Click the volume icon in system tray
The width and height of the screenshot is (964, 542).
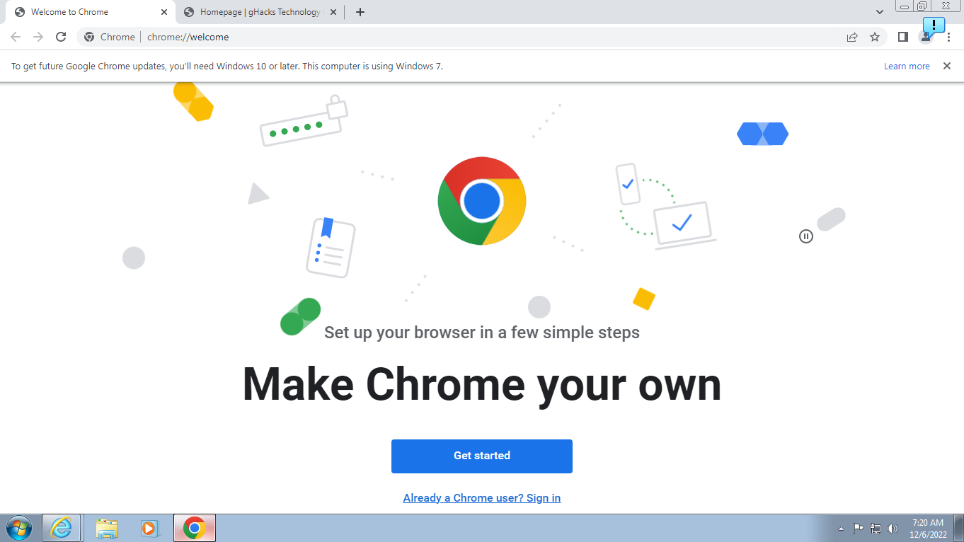[893, 528]
